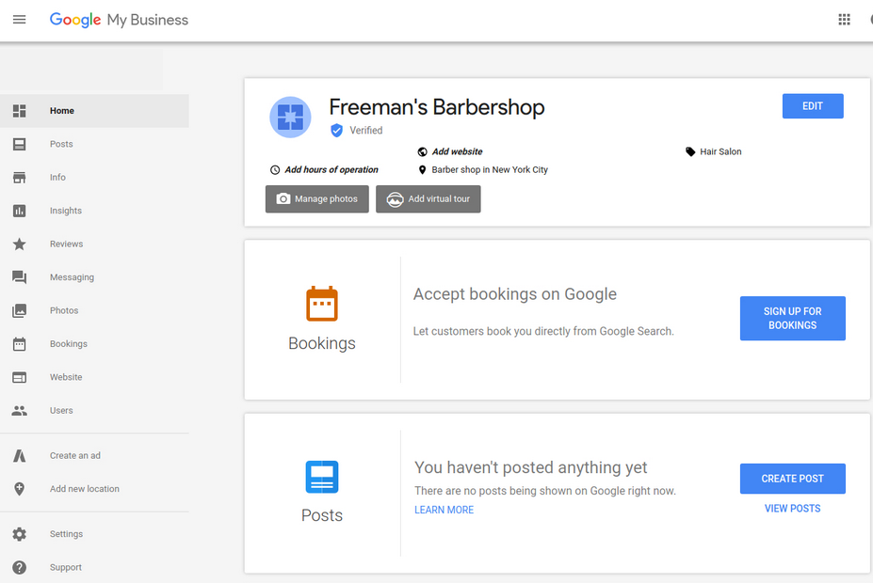Click the Settings gear icon

pos(20,534)
